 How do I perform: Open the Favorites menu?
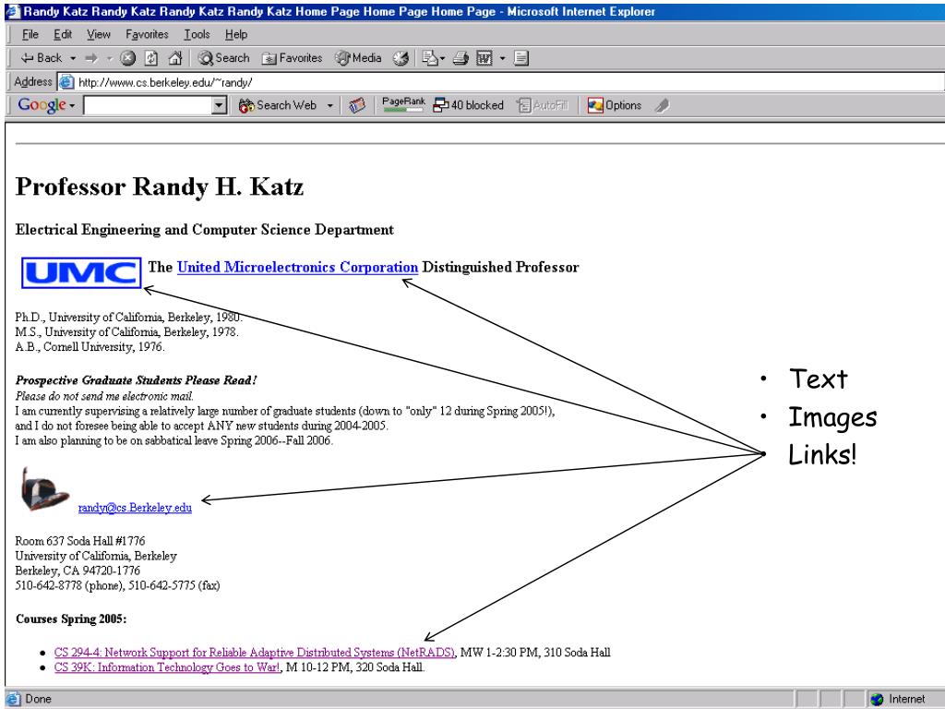point(147,34)
